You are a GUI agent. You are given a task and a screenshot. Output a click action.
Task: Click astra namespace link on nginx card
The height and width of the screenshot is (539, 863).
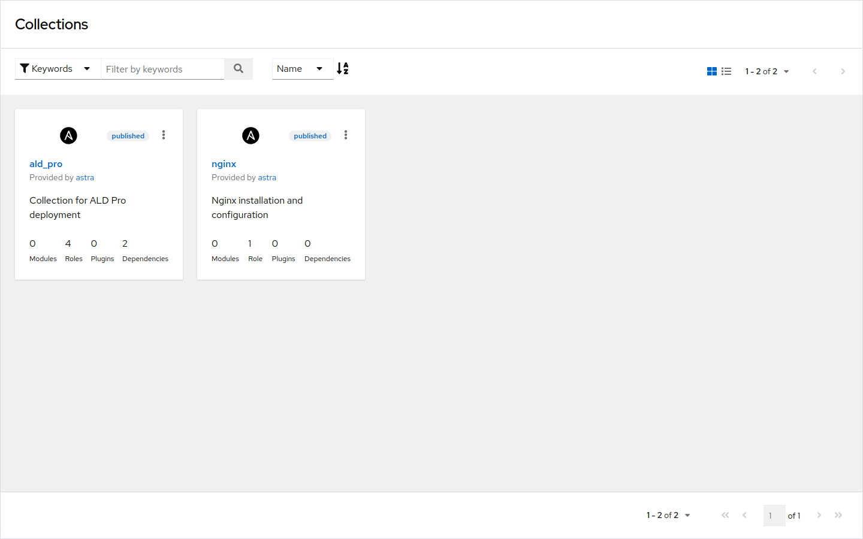coord(267,178)
